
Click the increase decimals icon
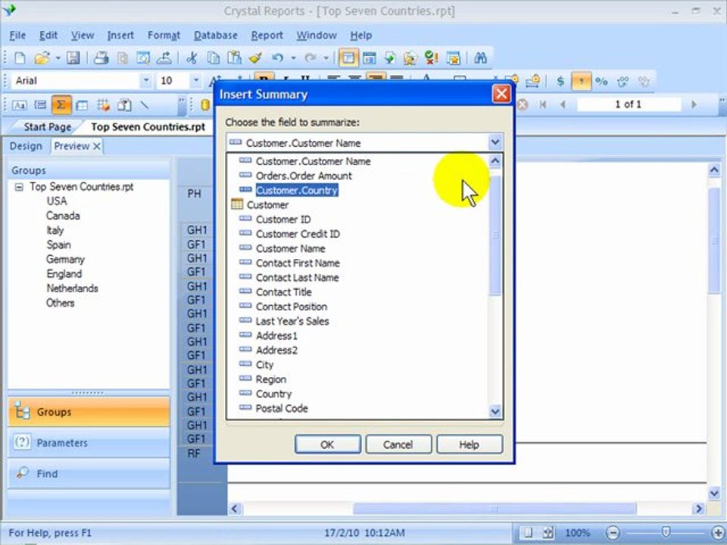tap(622, 82)
